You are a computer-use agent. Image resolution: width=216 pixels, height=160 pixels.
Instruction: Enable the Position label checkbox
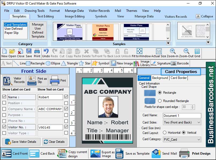[x=4, y=103]
